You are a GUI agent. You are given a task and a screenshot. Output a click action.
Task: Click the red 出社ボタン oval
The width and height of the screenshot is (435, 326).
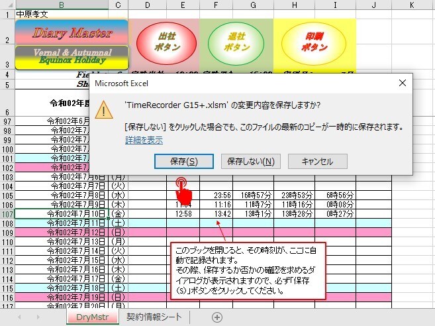(x=166, y=43)
